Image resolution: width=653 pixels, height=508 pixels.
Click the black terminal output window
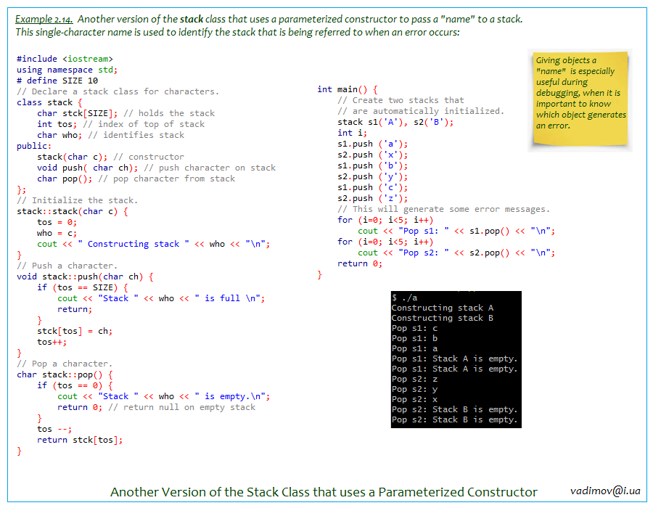click(x=456, y=359)
